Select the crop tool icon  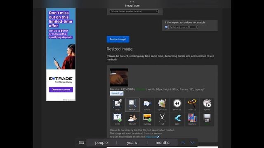(x=117, y=105)
